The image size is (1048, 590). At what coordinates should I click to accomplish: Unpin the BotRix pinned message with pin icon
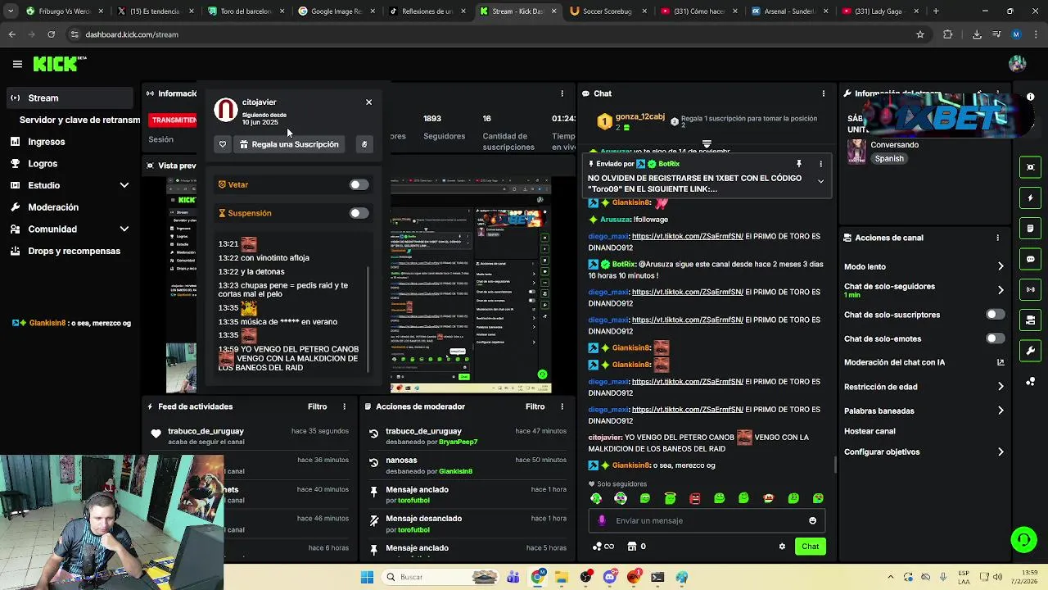pos(799,164)
